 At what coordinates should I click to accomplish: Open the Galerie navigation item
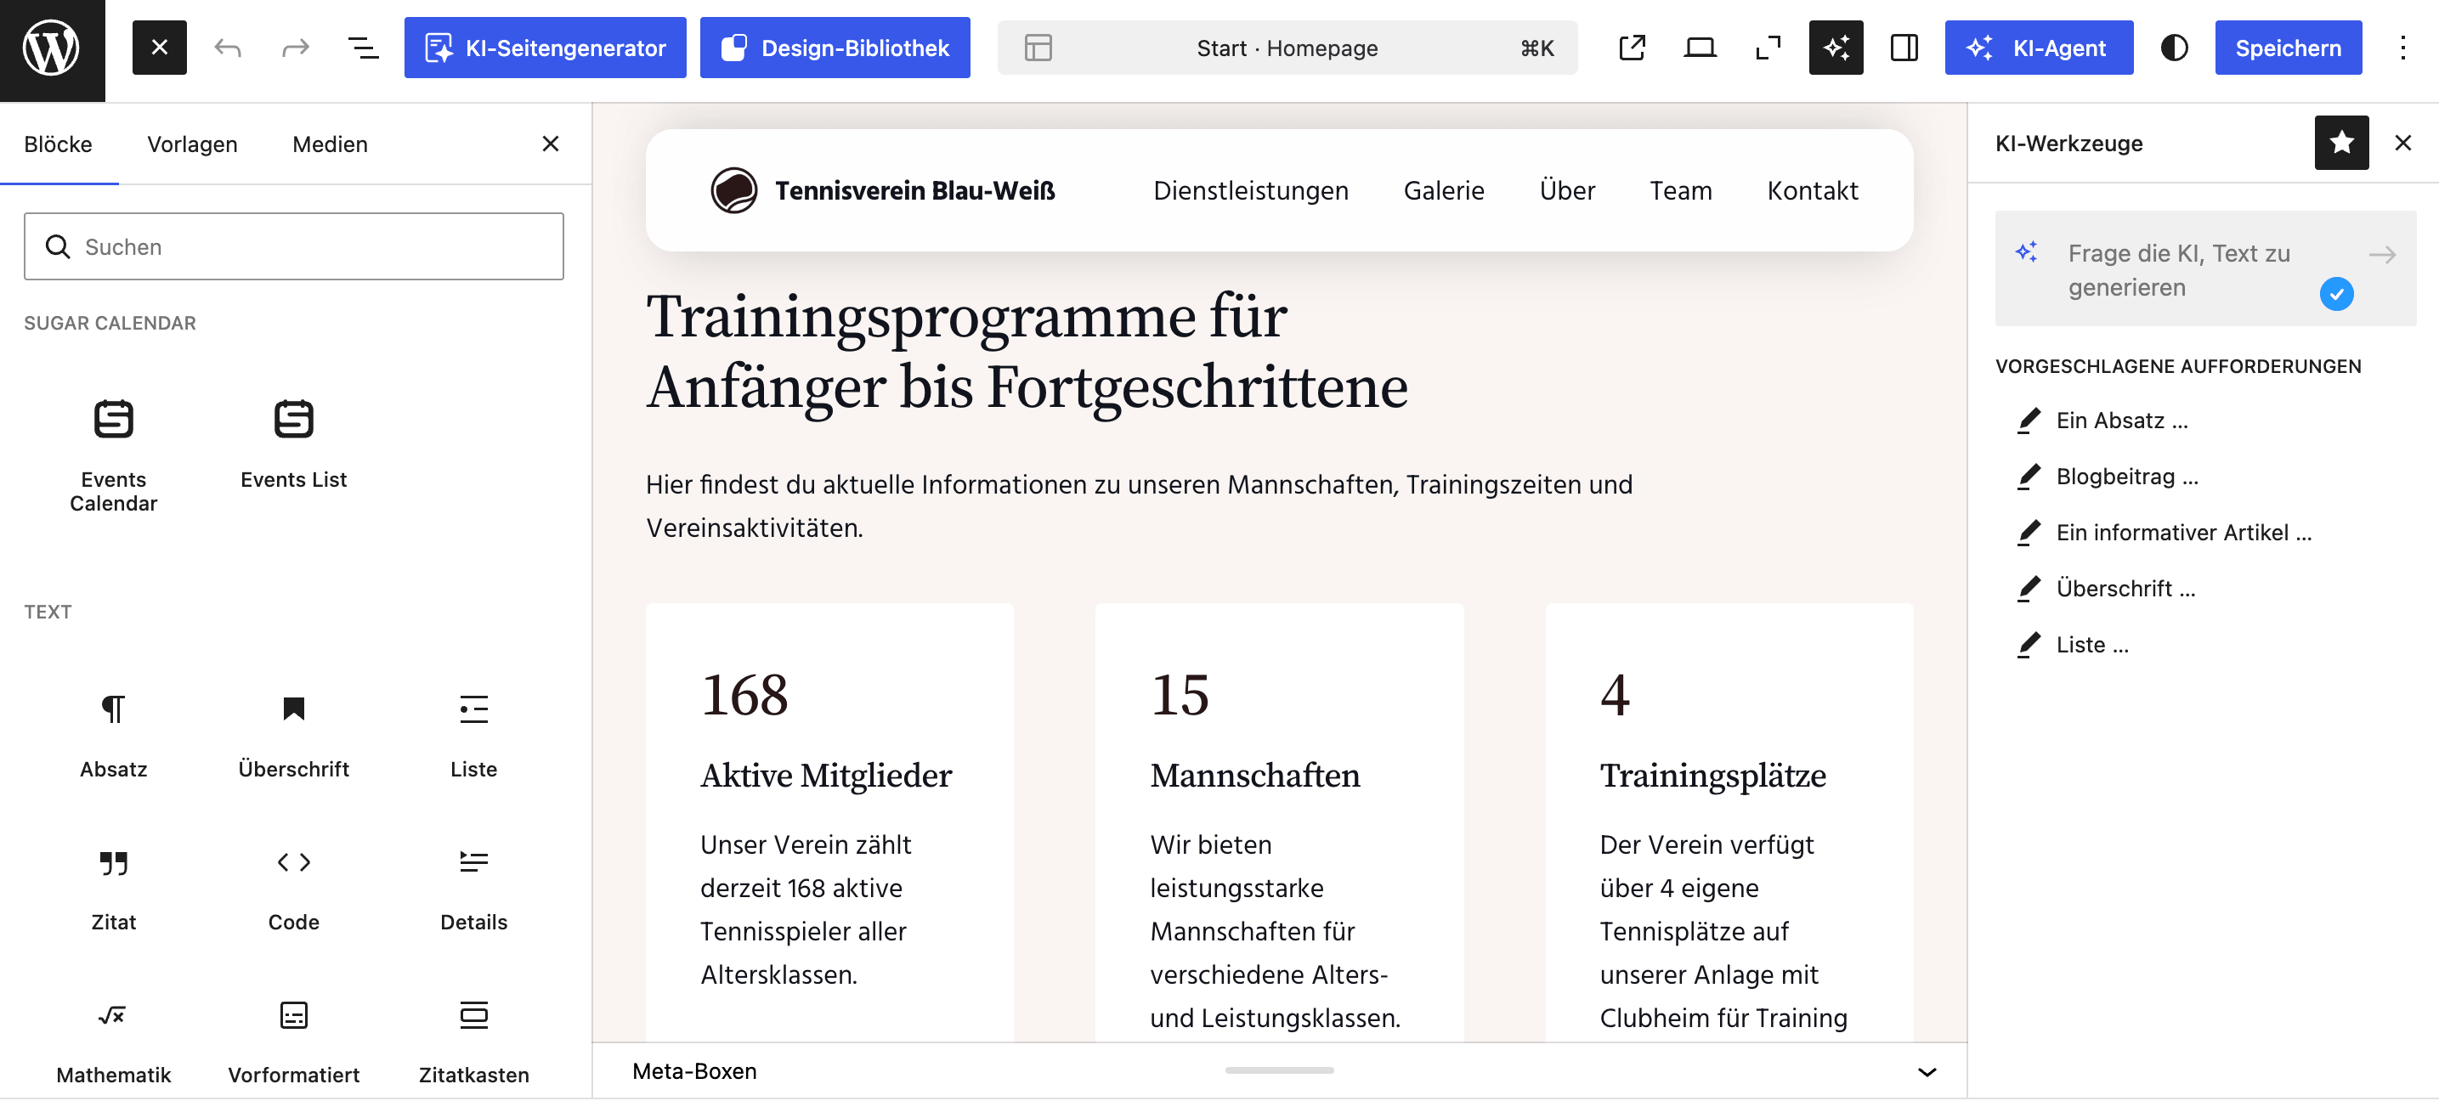[x=1444, y=190]
